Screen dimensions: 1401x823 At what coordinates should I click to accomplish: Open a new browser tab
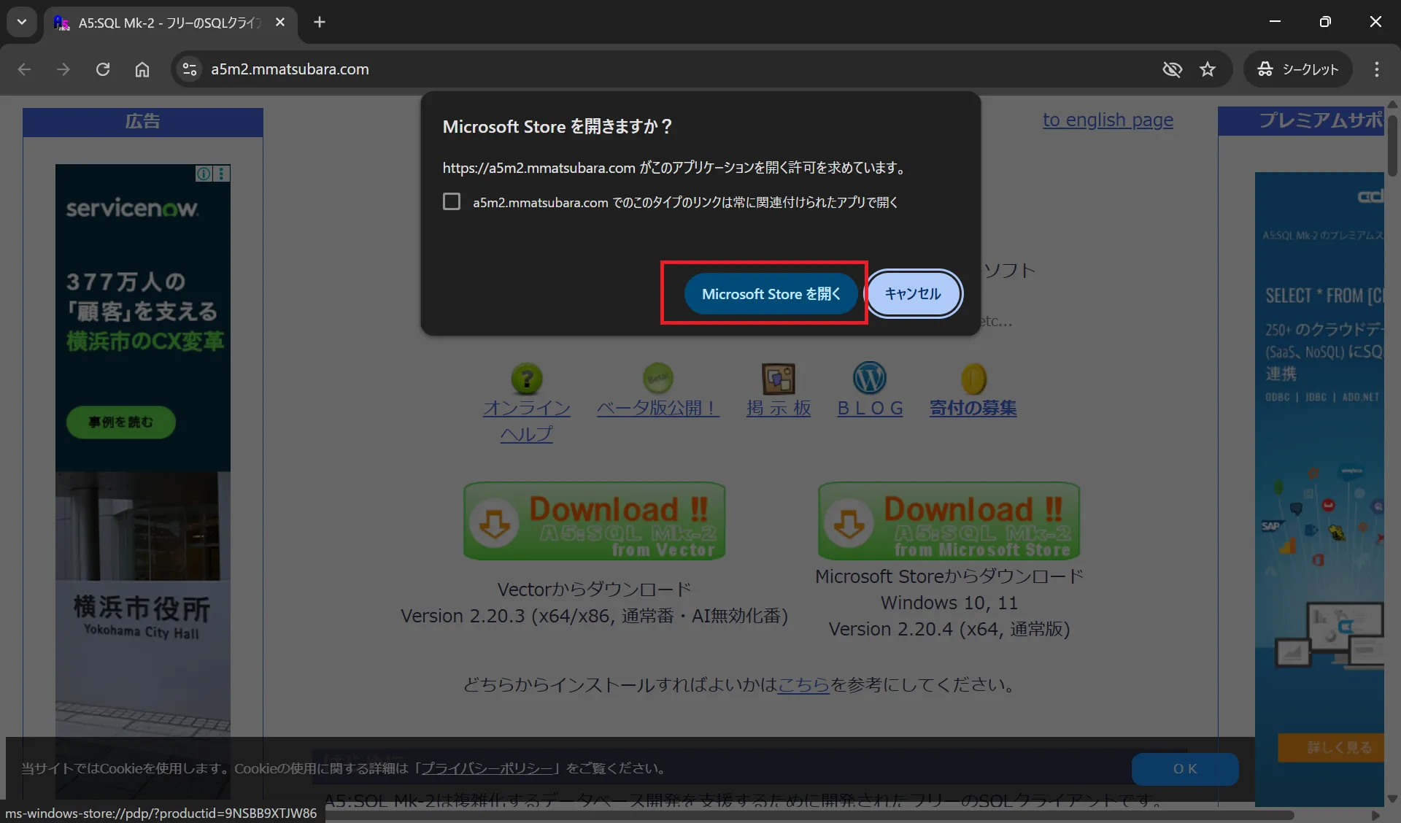[x=320, y=22]
